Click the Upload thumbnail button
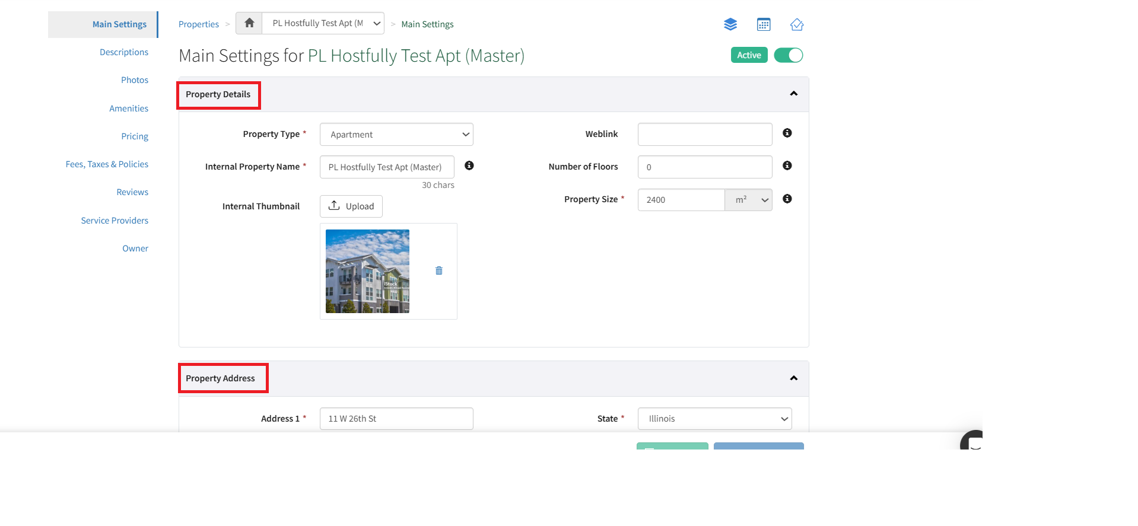 [351, 206]
